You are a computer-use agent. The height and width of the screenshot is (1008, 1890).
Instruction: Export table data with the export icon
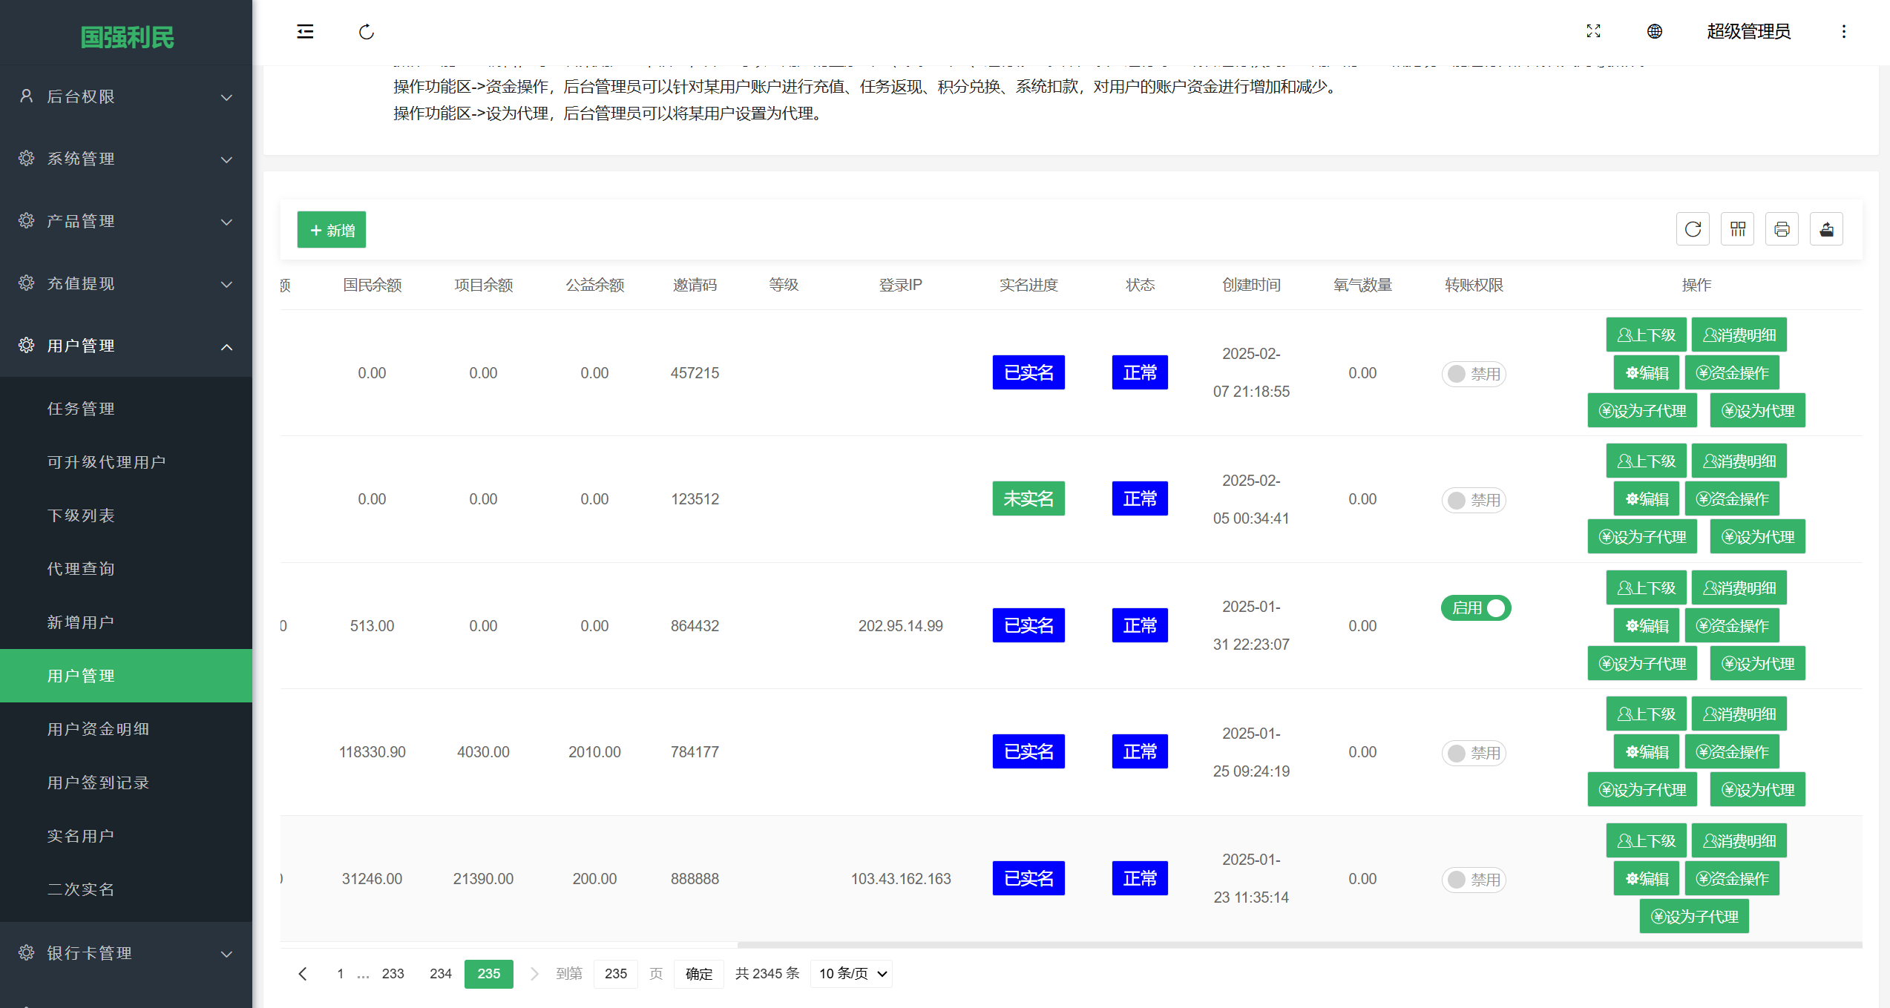tap(1826, 229)
